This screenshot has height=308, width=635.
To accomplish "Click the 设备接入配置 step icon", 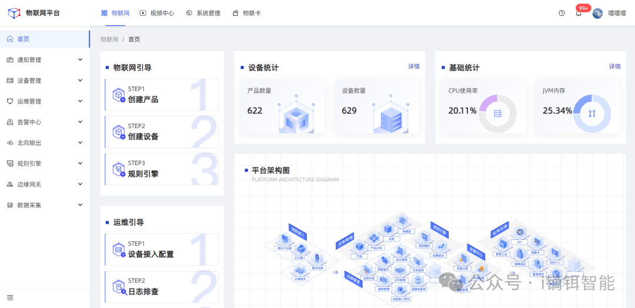I will [118, 249].
